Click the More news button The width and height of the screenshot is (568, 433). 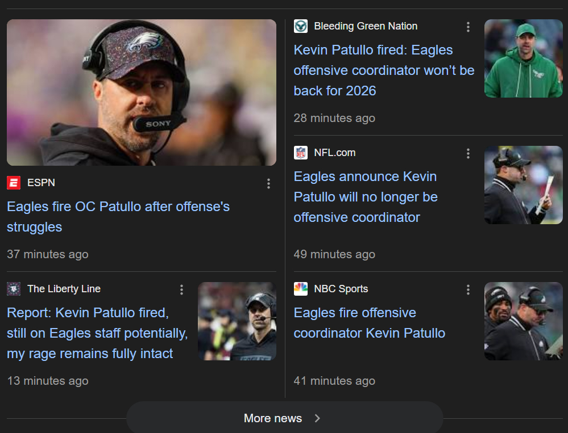(x=273, y=418)
